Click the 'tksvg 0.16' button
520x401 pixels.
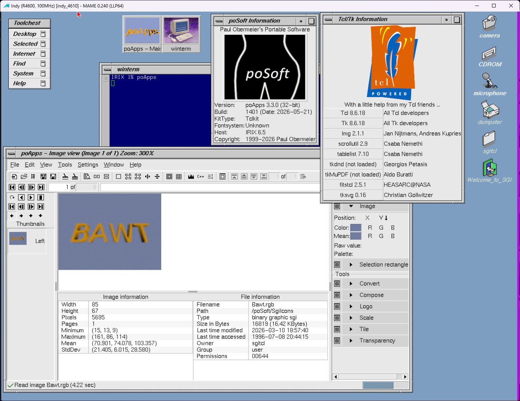pyautogui.click(x=353, y=195)
